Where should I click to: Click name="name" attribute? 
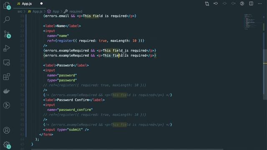[x=58, y=36]
